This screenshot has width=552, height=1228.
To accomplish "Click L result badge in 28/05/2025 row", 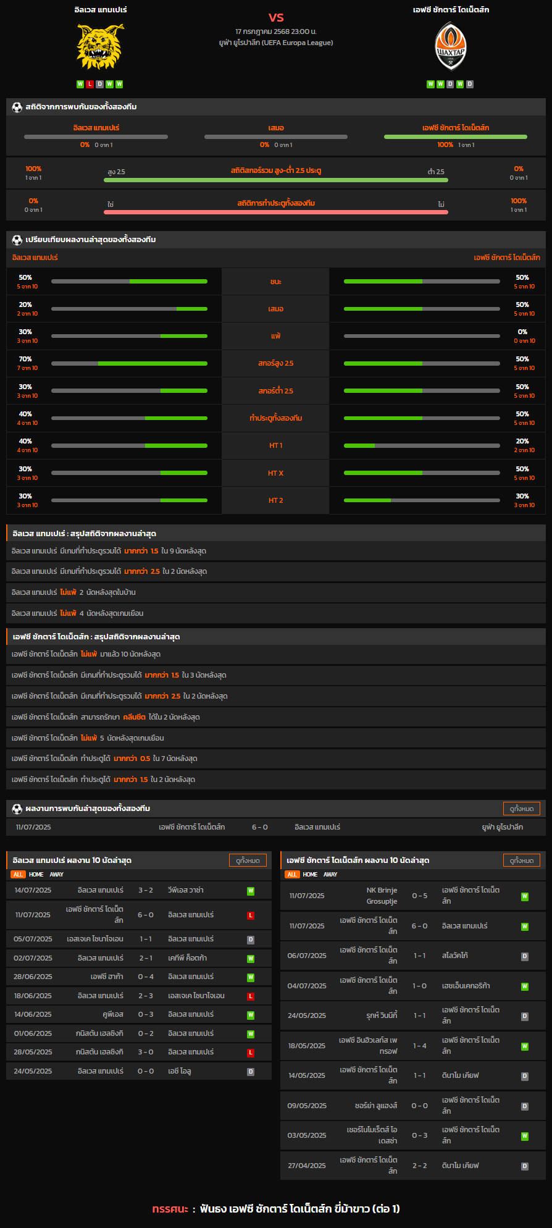I will click(x=251, y=1053).
